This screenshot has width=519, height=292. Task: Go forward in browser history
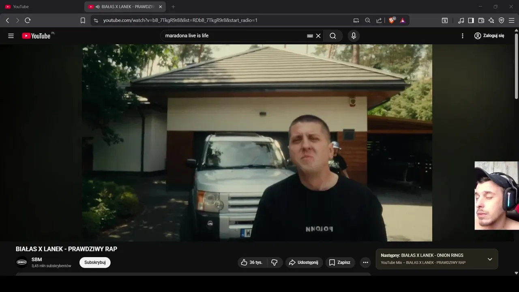pos(17,20)
